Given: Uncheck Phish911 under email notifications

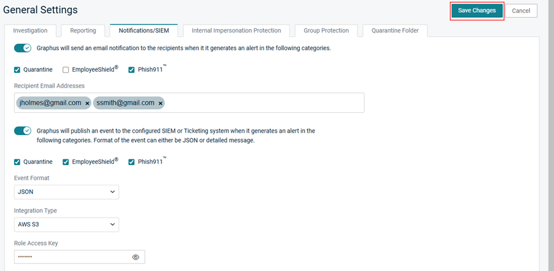Looking at the screenshot, I should (x=132, y=70).
